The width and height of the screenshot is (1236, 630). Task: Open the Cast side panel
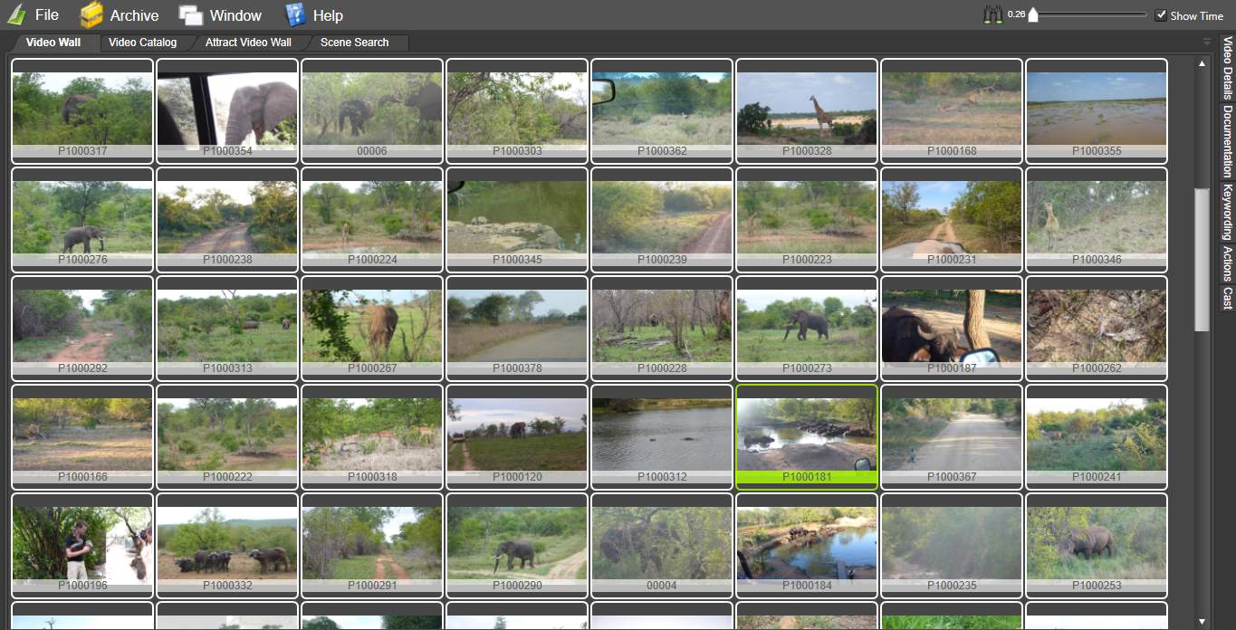[x=1227, y=298]
